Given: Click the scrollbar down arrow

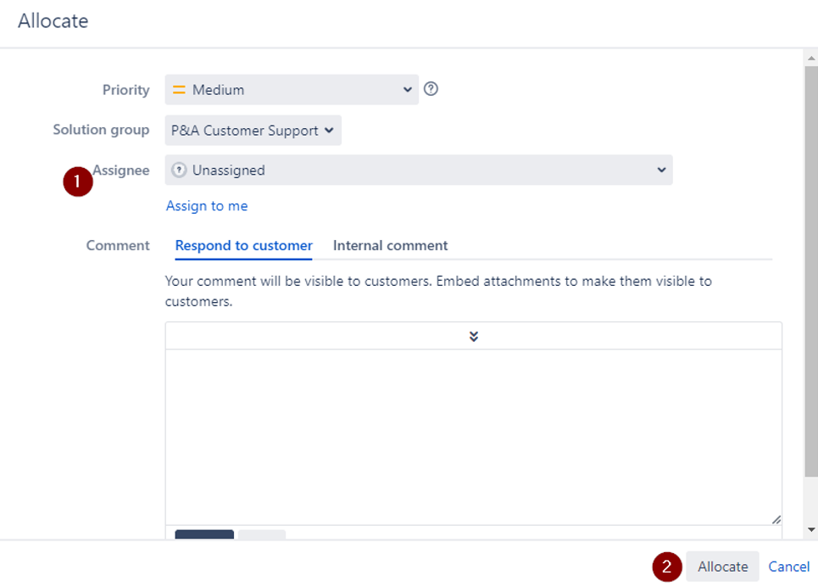Looking at the screenshot, I should point(811,529).
